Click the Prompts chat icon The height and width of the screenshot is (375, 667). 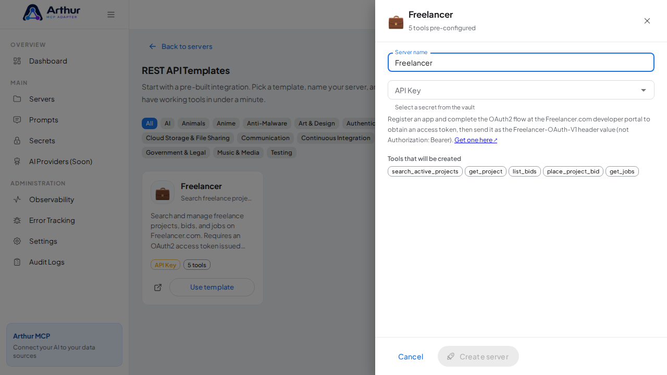17,120
